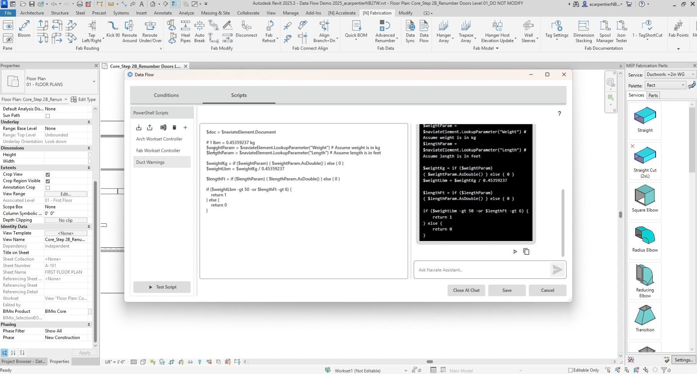
Task: Launch the Json Tester tool
Action: click(x=621, y=32)
